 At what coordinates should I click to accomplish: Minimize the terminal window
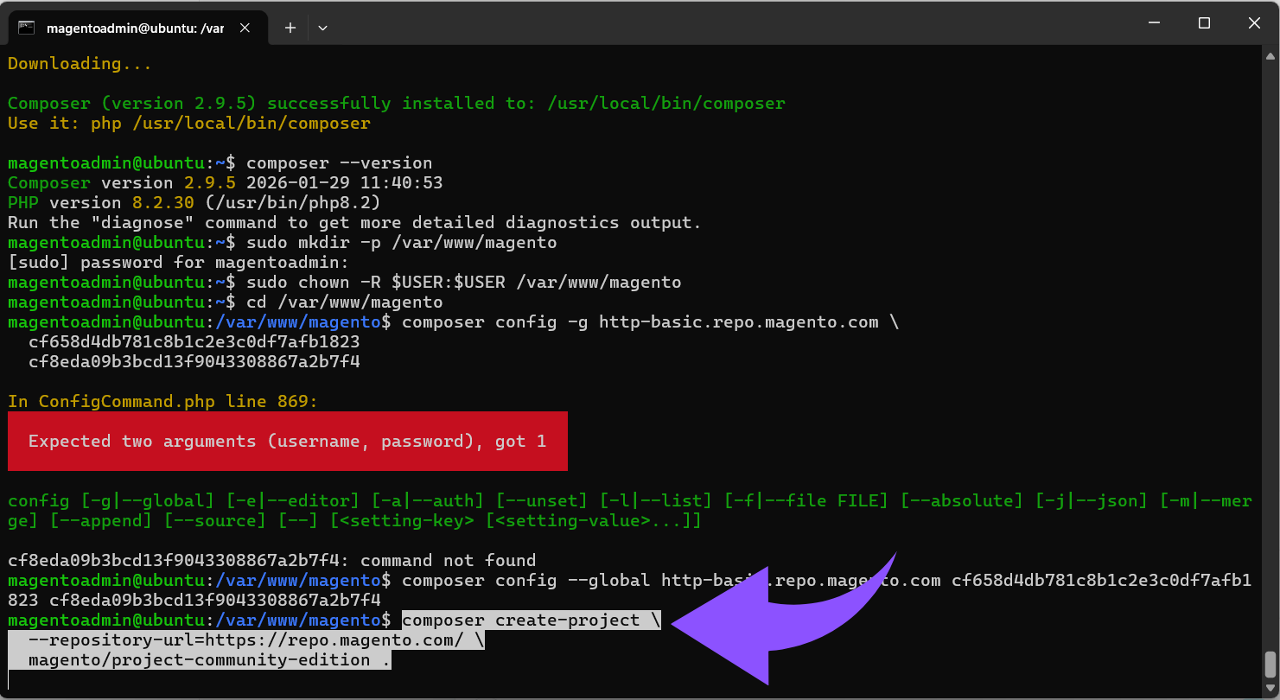tap(1154, 22)
